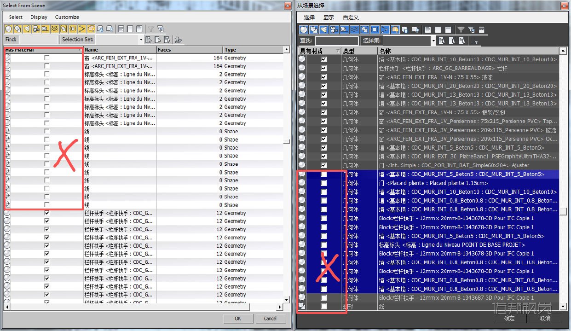Select row 门 <Placard pliante : Placard pliante 1.15cm>
Image resolution: width=571 pixels, height=331 pixels.
click(x=429, y=183)
